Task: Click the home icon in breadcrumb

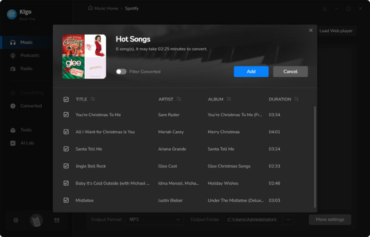Action: [x=90, y=8]
